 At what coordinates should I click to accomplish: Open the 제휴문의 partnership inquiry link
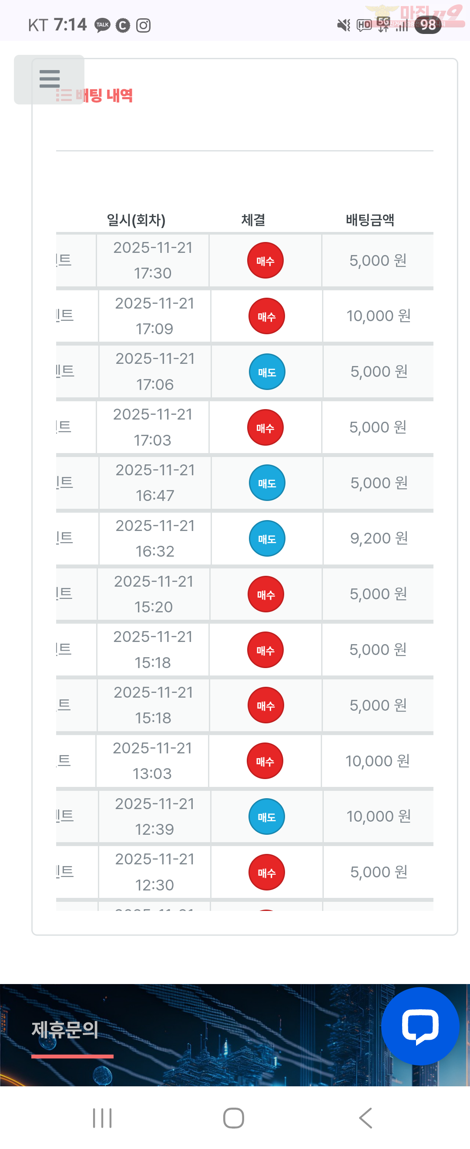tap(65, 1029)
